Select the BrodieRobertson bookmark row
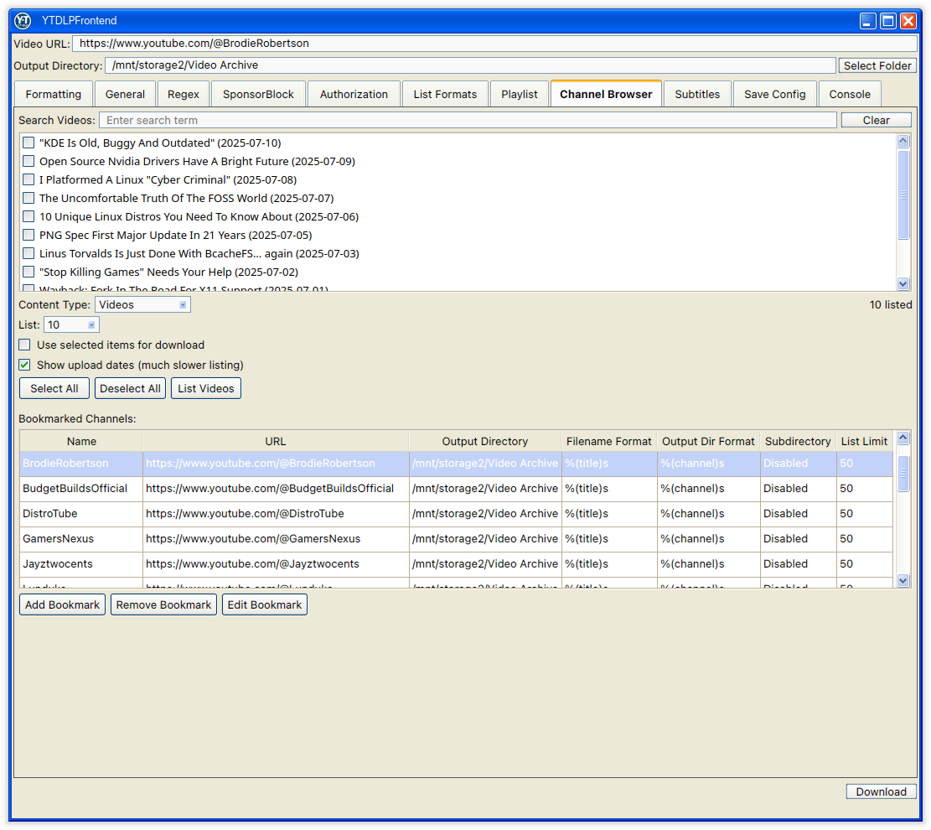Screen dimensions: 931x830 456,464
